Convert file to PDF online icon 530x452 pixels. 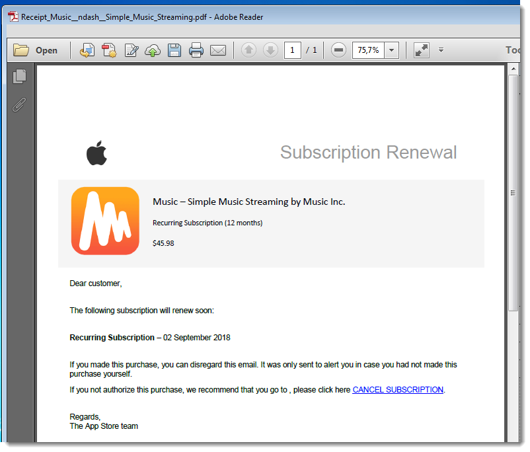coord(87,50)
